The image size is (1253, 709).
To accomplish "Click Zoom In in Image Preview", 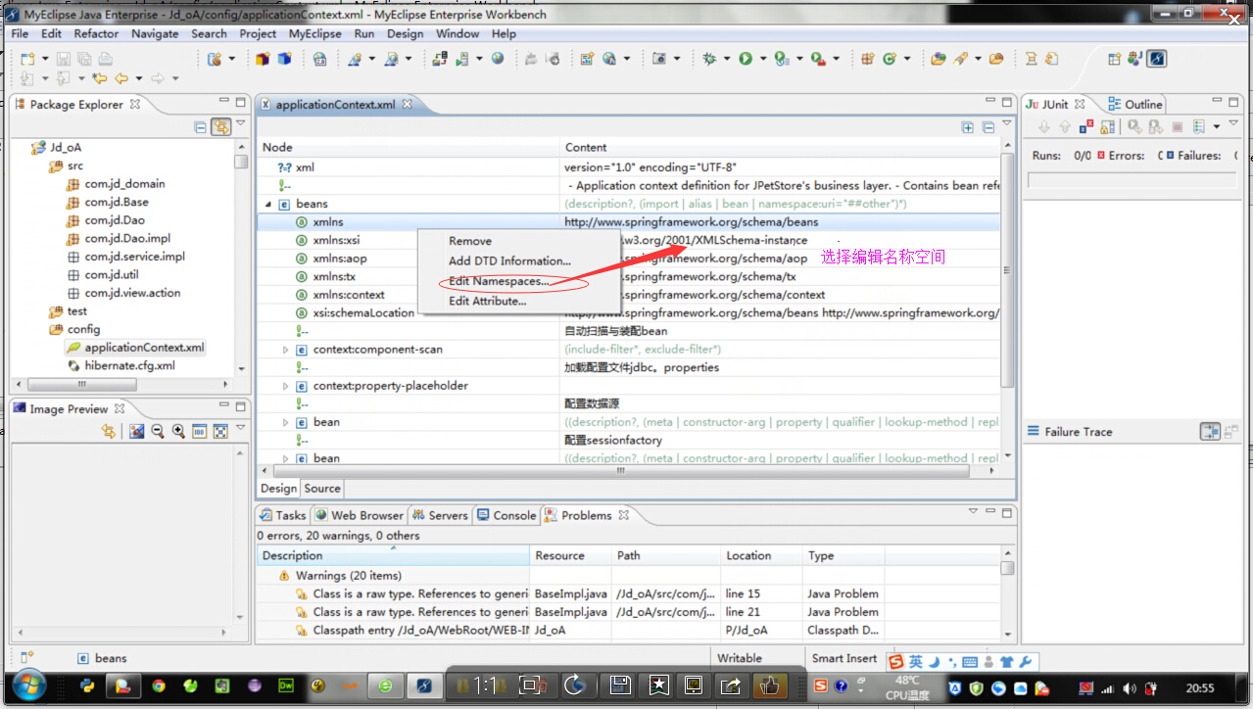I will pyautogui.click(x=178, y=431).
